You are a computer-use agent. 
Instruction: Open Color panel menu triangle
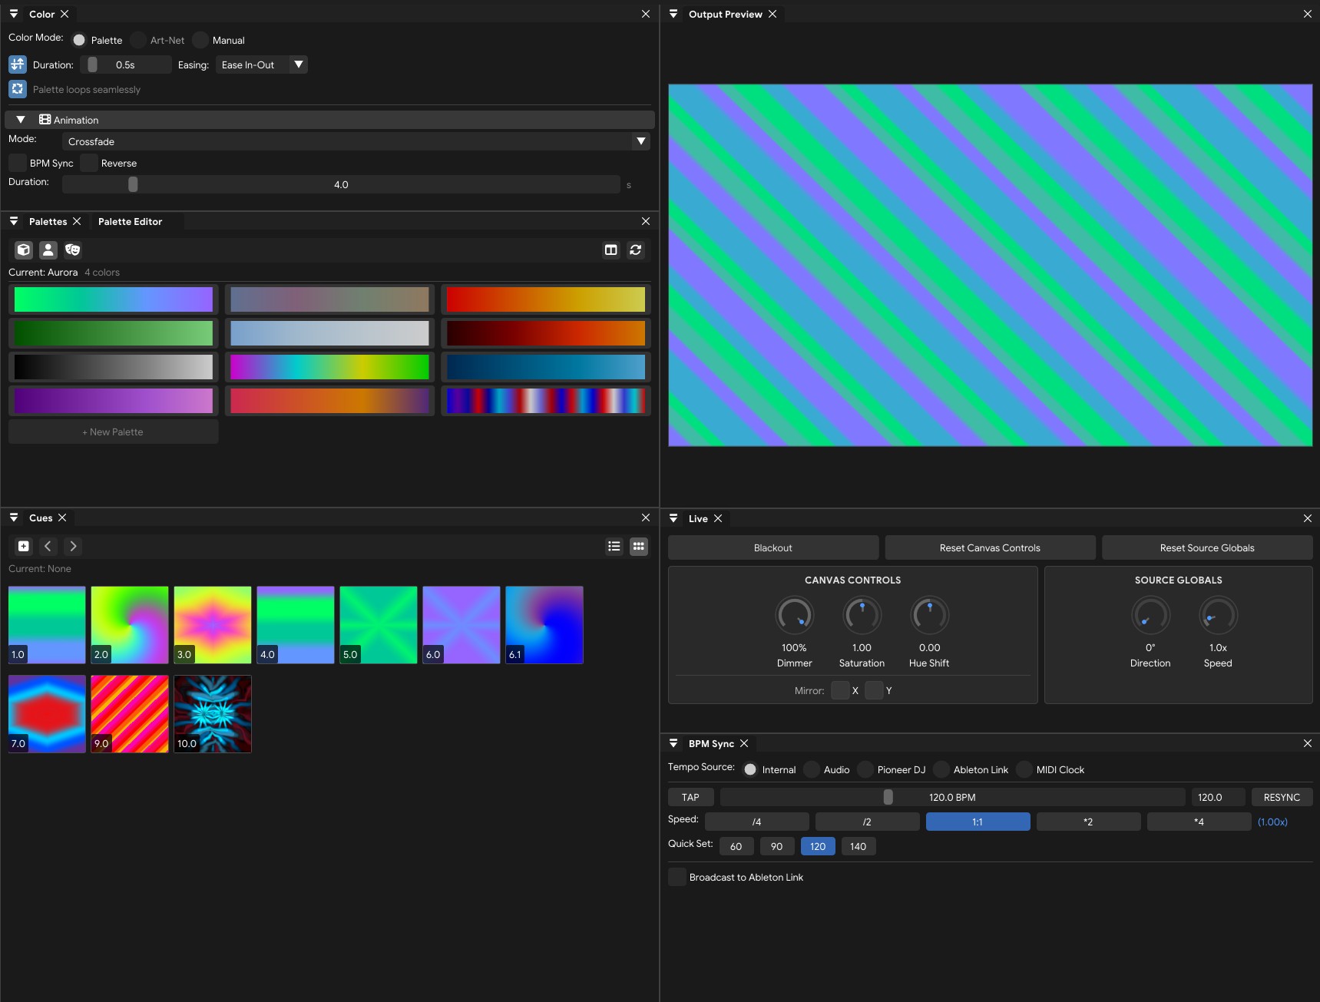pyautogui.click(x=14, y=14)
